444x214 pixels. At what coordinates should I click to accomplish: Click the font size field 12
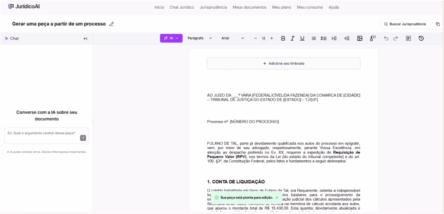(x=263, y=38)
